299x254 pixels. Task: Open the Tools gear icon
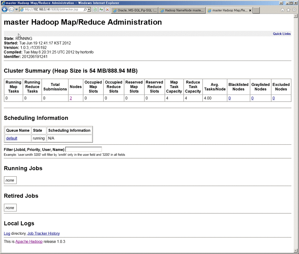coord(294,9)
